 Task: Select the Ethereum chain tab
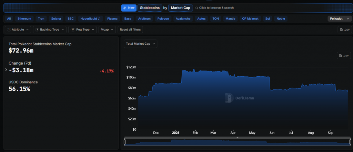pos(24,19)
